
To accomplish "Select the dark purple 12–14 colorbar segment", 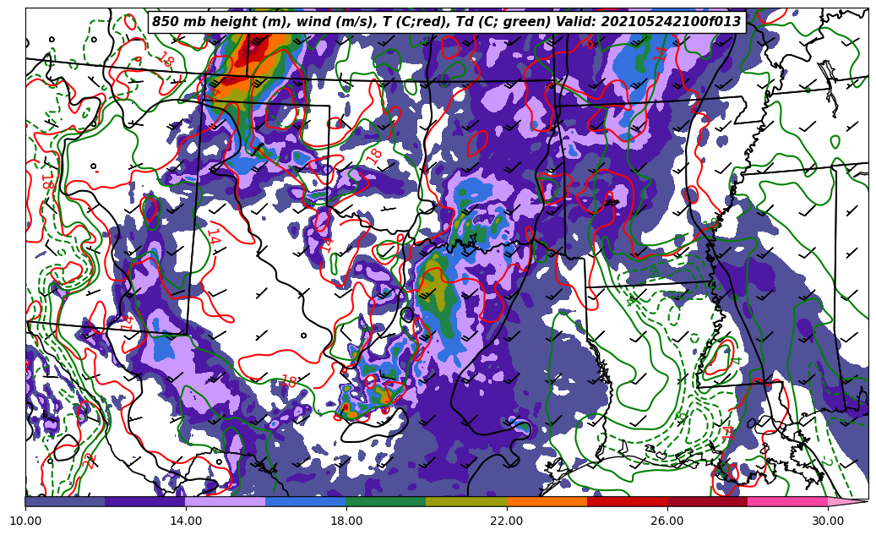I will click(x=145, y=501).
